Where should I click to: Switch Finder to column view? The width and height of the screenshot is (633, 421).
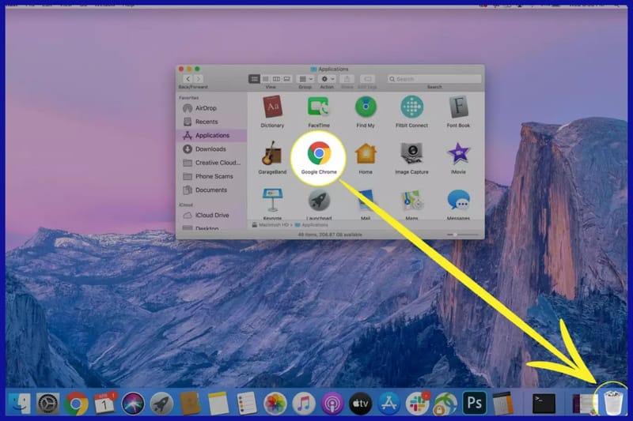click(276, 79)
